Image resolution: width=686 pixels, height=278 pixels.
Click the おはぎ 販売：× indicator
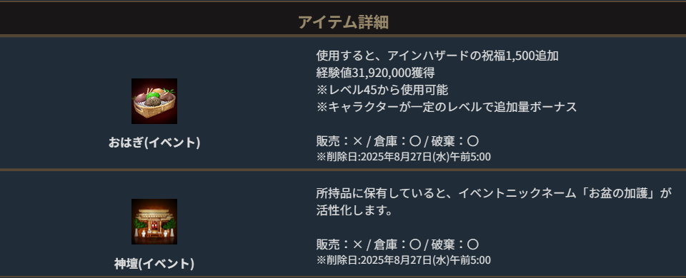coord(339,141)
